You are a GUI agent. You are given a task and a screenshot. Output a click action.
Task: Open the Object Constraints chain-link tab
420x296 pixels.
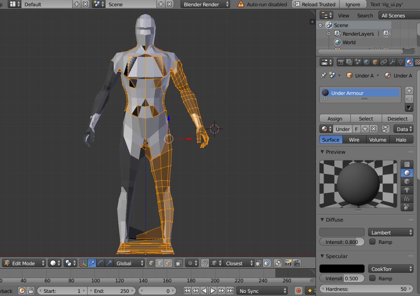click(x=384, y=62)
